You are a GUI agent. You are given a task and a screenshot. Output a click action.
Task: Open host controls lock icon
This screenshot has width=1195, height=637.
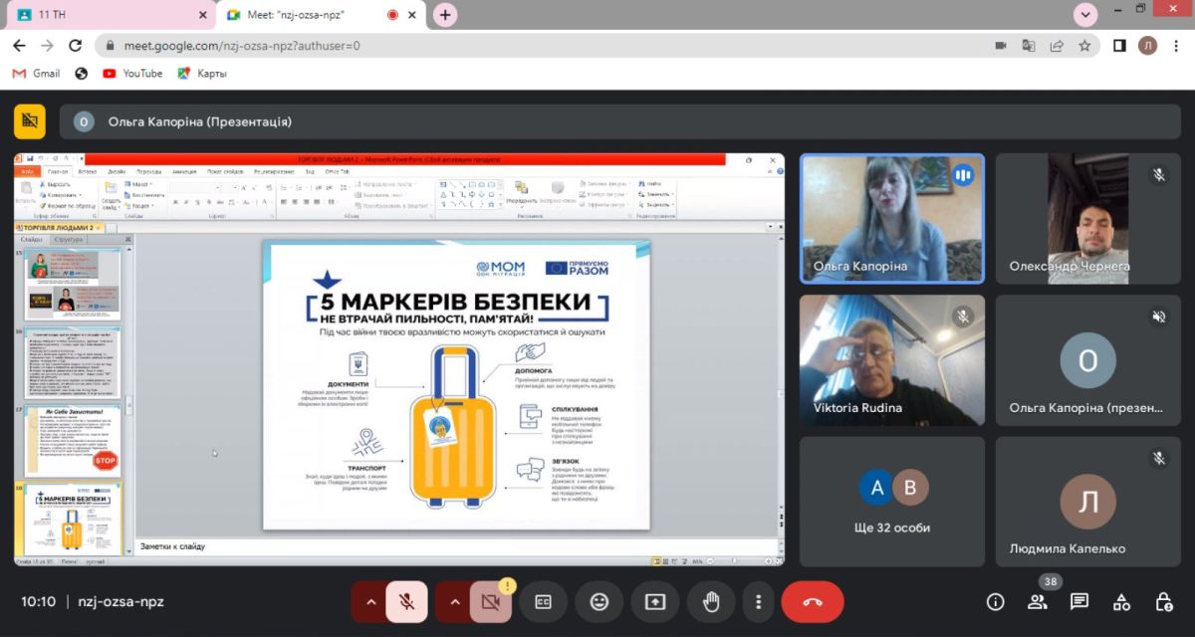(x=1163, y=602)
